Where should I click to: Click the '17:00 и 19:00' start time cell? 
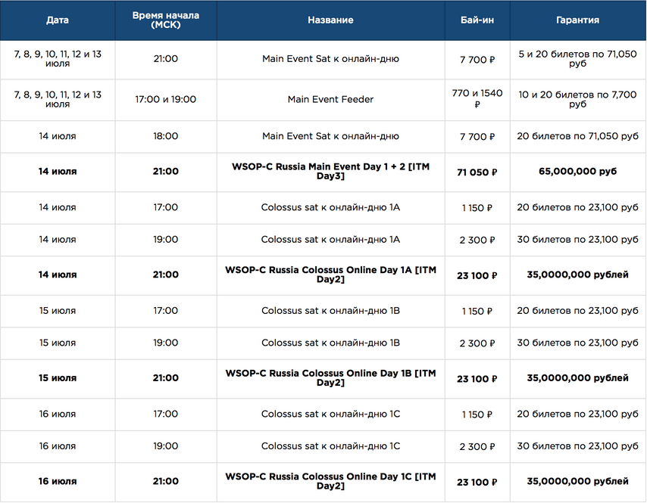point(166,99)
